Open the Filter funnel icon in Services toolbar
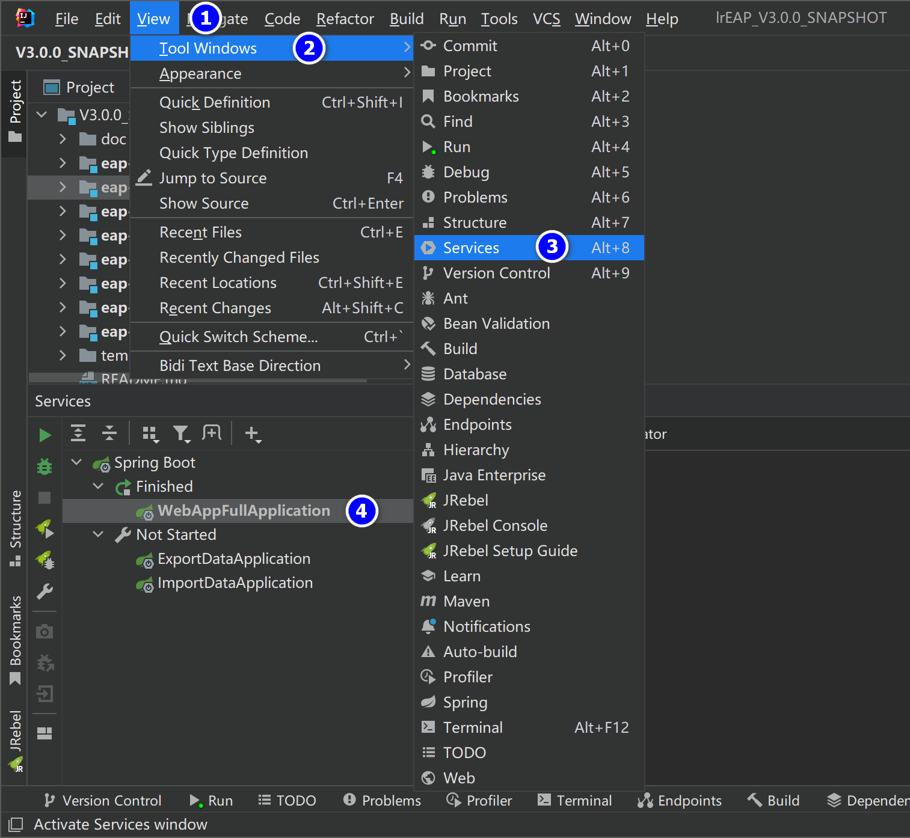Image resolution: width=910 pixels, height=838 pixels. 182,433
